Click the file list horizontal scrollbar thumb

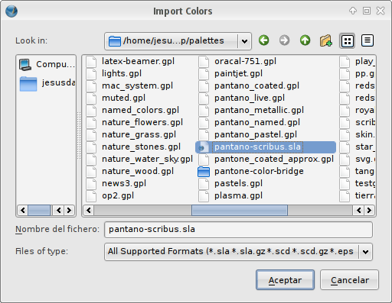click(240, 210)
